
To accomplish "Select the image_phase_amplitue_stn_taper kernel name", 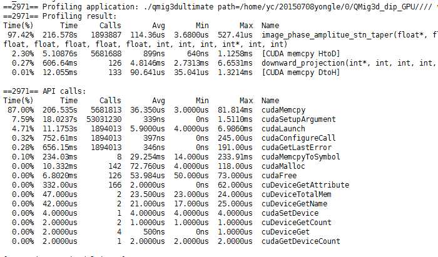I will coord(337,36).
